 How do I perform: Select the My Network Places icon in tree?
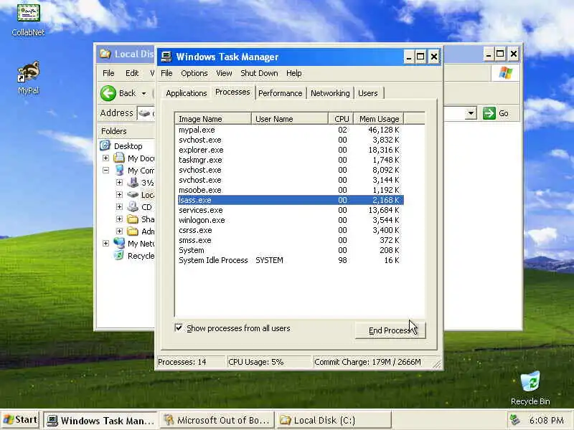[119, 243]
